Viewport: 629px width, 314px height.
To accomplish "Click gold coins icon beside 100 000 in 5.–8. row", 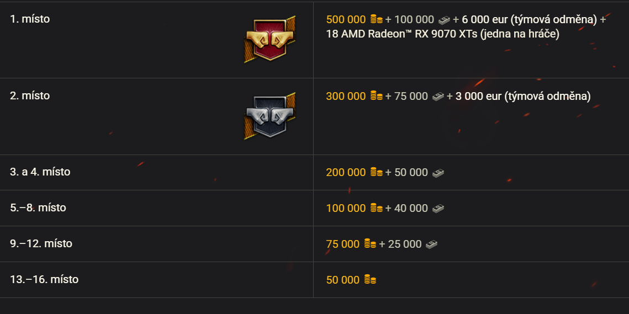I will (x=377, y=209).
